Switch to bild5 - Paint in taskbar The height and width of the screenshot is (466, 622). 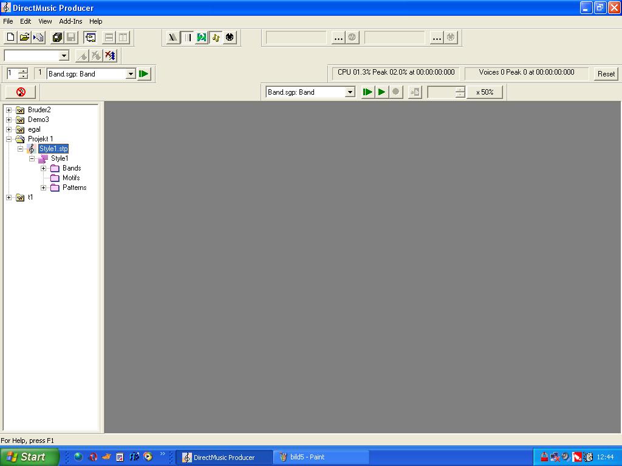pos(320,457)
